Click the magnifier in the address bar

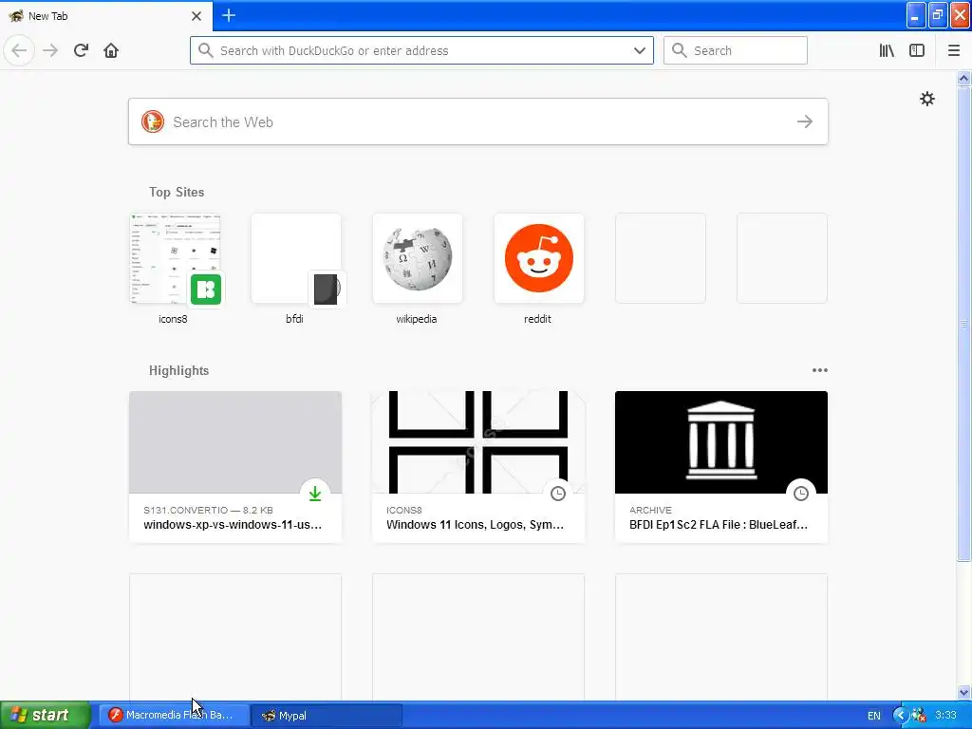click(x=205, y=50)
